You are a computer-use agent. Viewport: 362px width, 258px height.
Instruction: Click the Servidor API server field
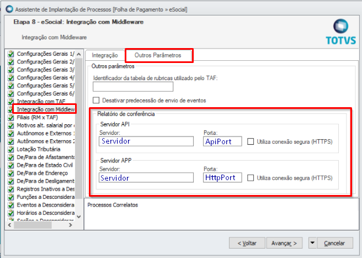point(146,141)
